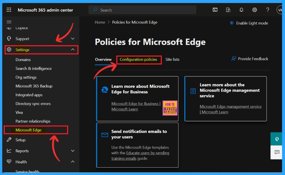Open Integrated apps
Screen dimensions: 285x175
click(x=29, y=95)
